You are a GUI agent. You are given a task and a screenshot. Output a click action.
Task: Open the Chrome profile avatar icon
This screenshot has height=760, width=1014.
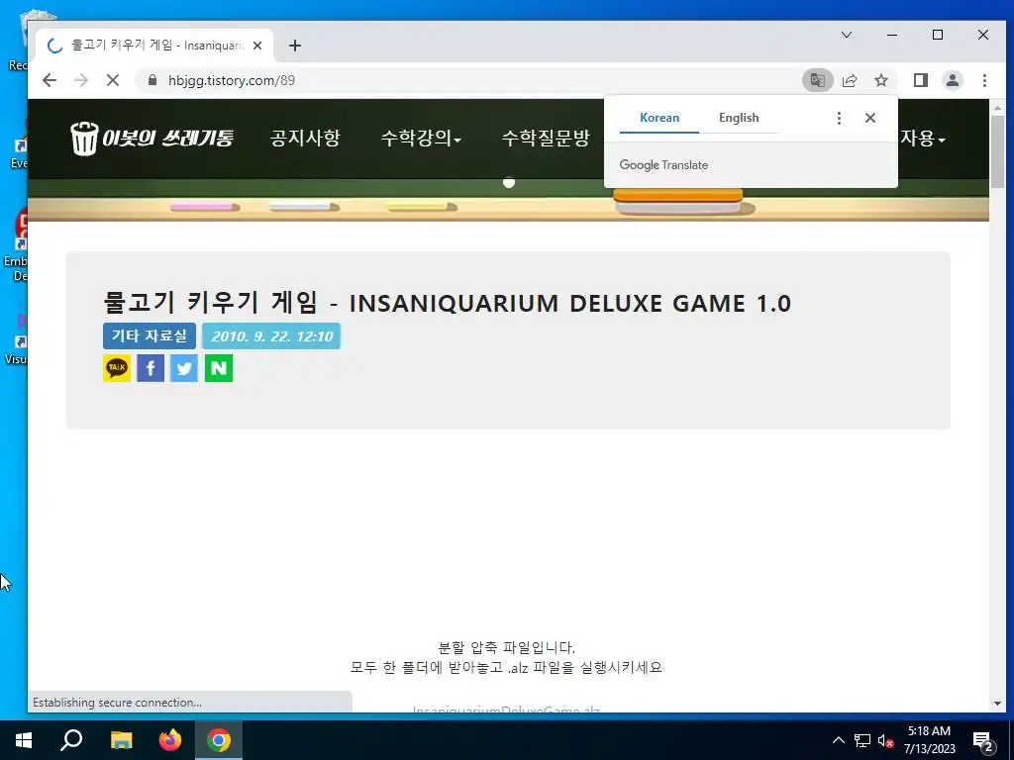[x=953, y=80]
